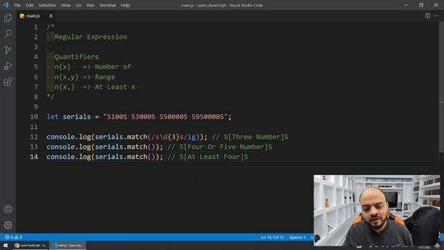Open the Explorer view in activity bar
The image size is (444, 250).
(8, 18)
